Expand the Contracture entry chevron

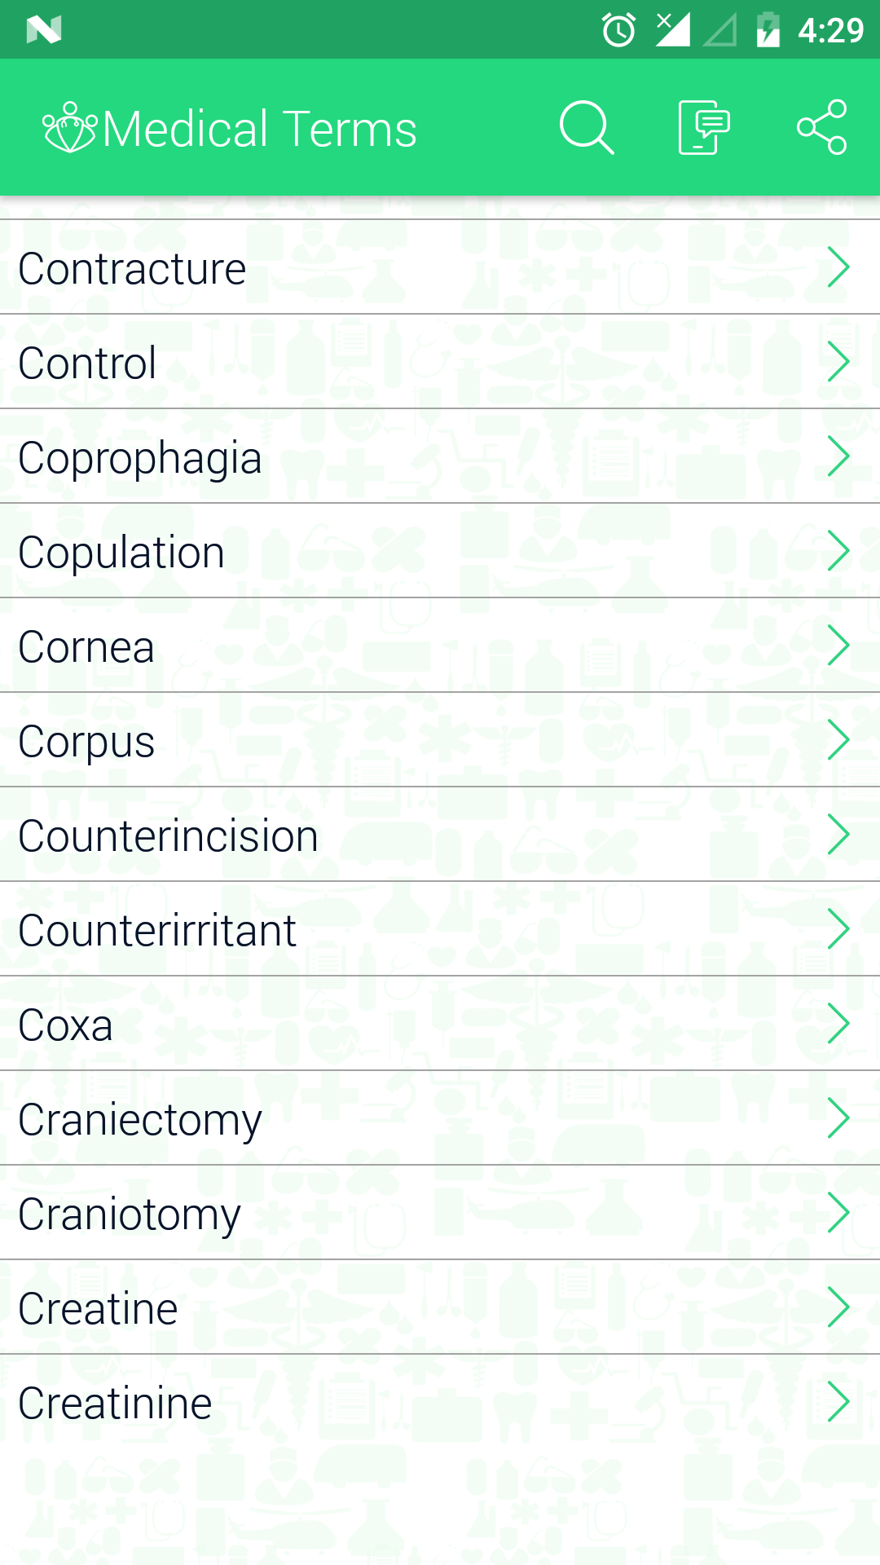[838, 267]
